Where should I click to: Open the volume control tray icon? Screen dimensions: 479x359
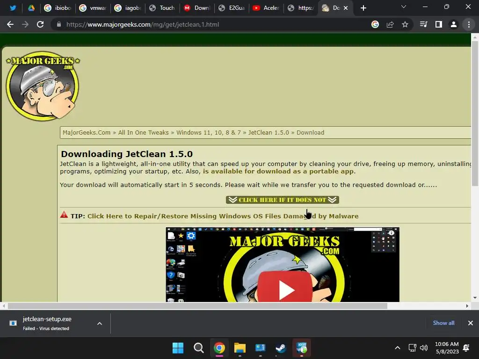[424, 348]
